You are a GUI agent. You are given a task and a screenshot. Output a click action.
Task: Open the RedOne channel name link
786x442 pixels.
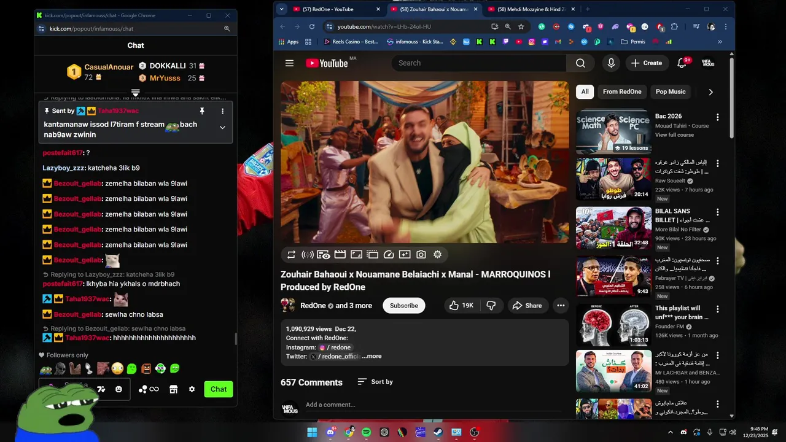[x=313, y=306]
